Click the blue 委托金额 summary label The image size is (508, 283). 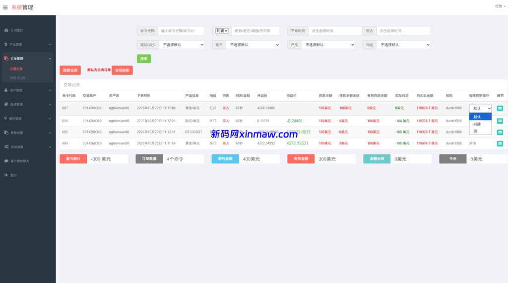[225, 159]
